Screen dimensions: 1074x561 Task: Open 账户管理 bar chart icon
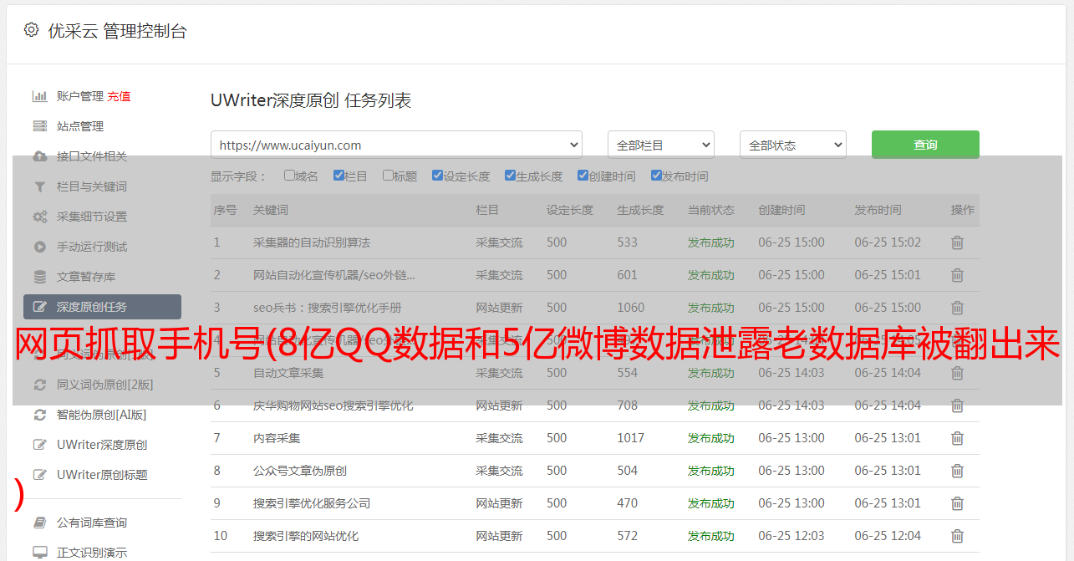[x=39, y=96]
